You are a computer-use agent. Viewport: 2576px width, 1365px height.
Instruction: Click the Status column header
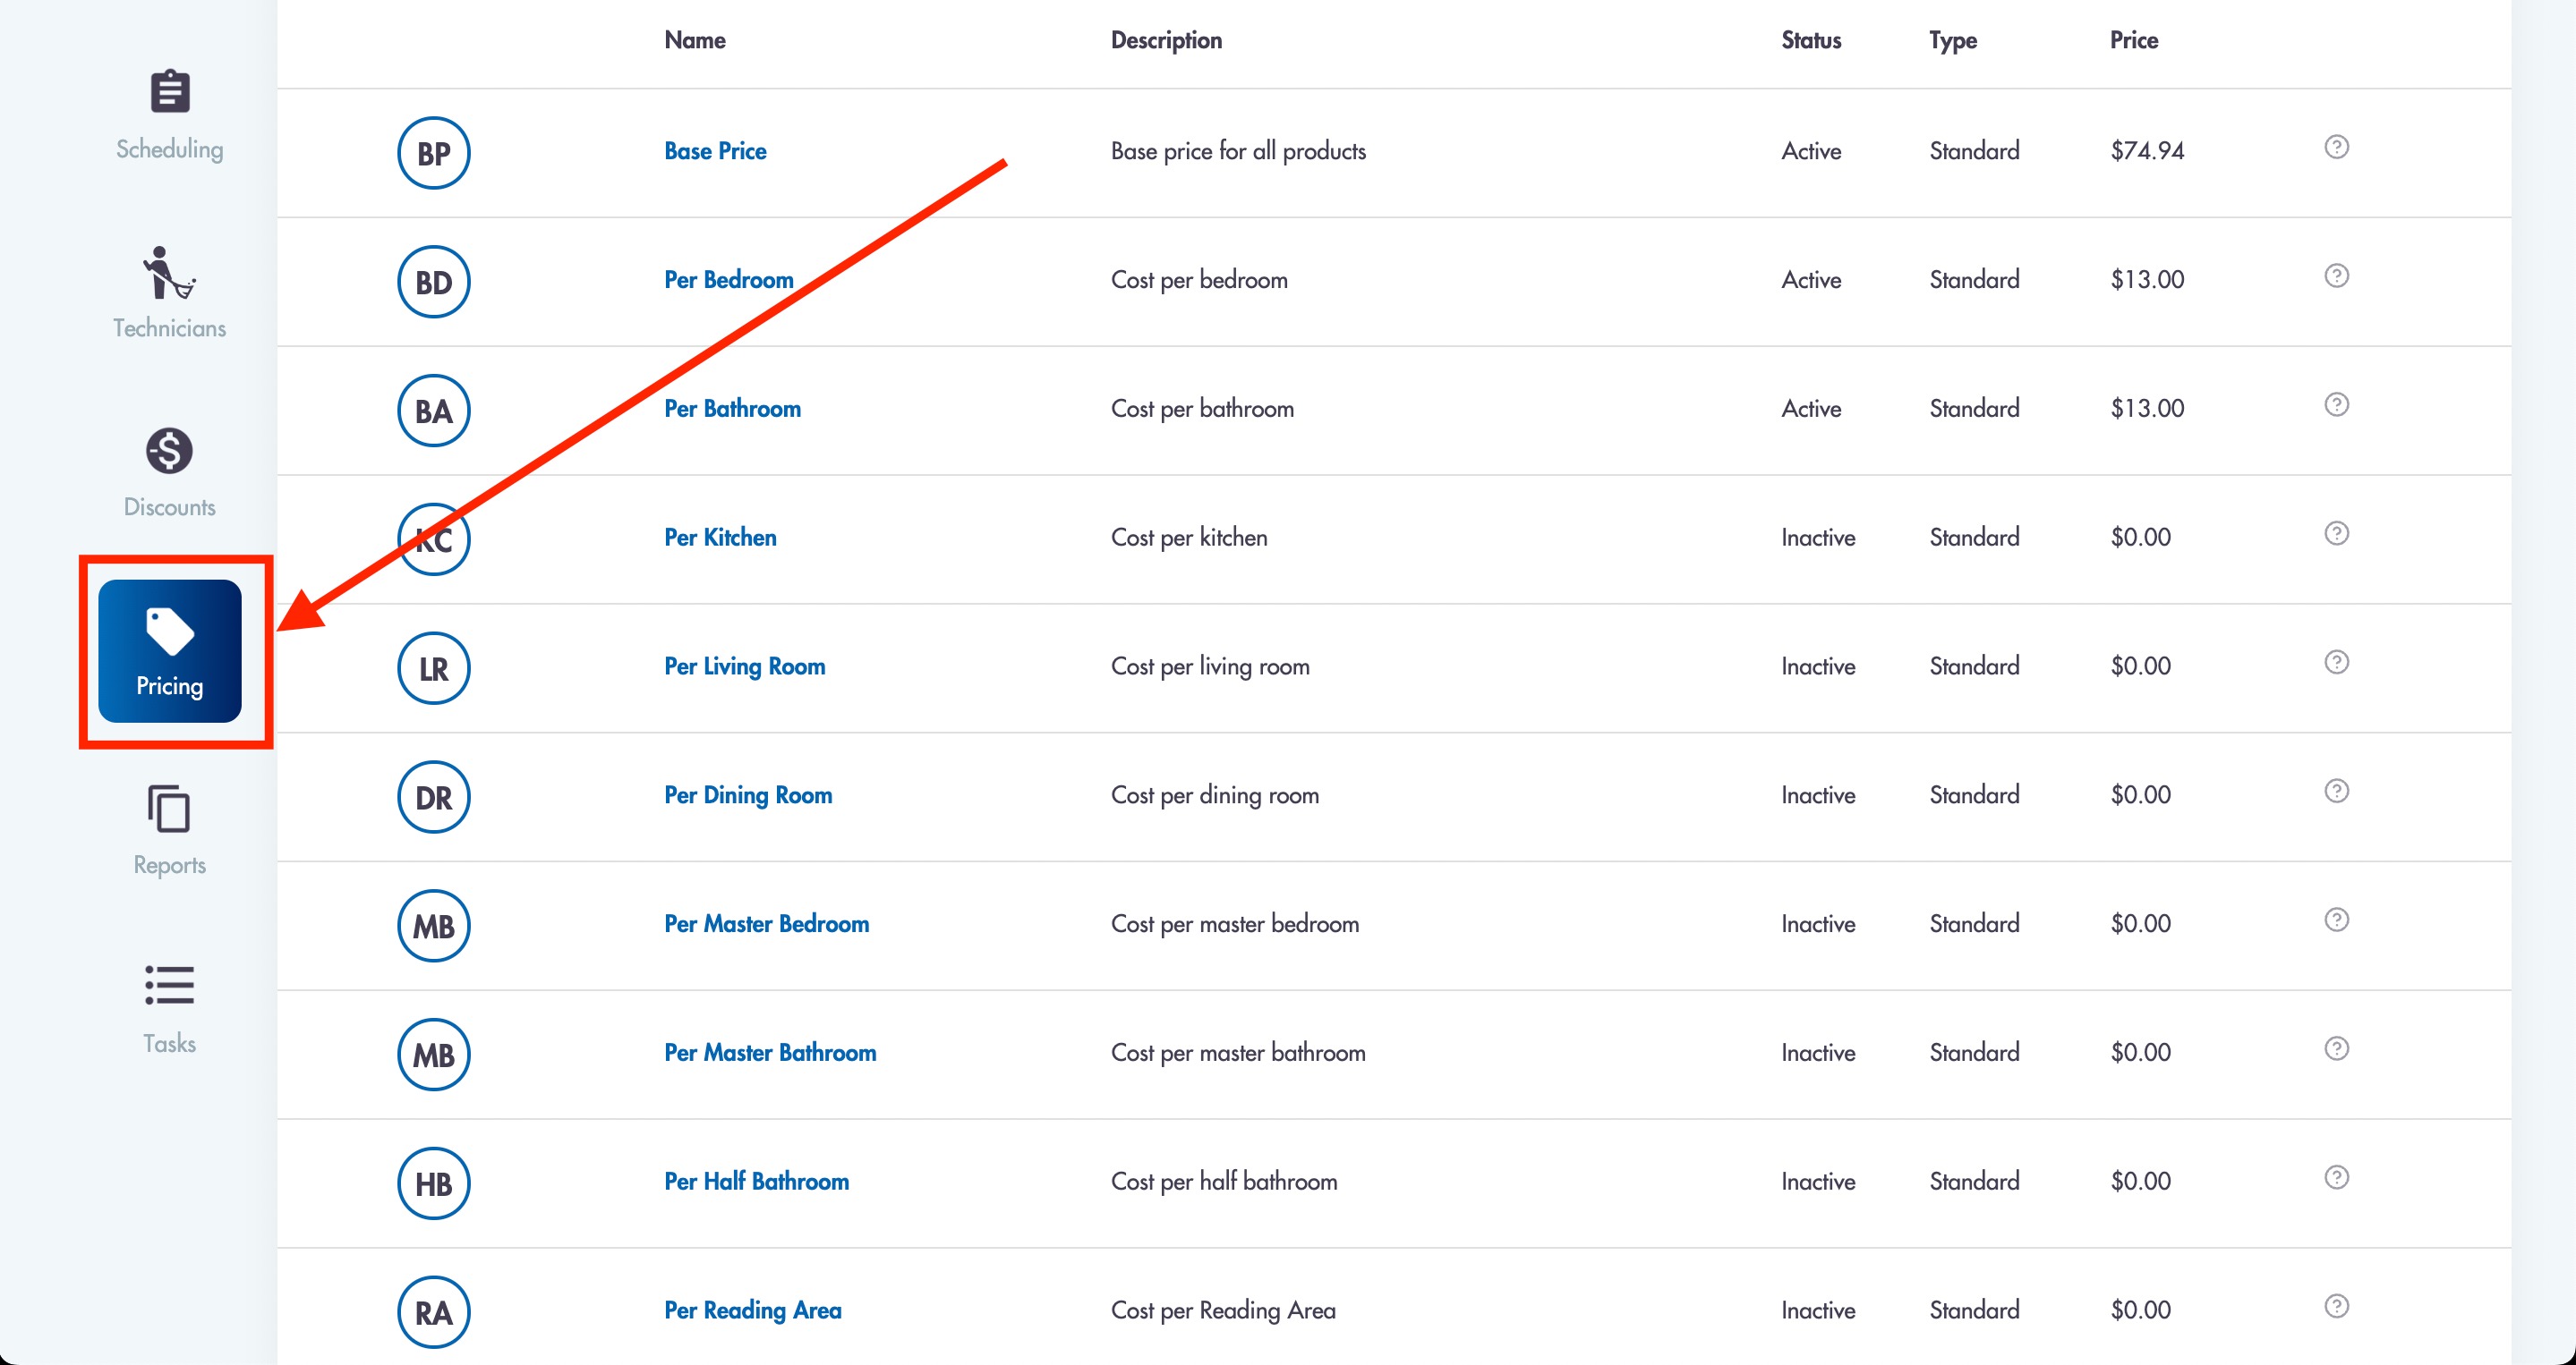point(1811,40)
